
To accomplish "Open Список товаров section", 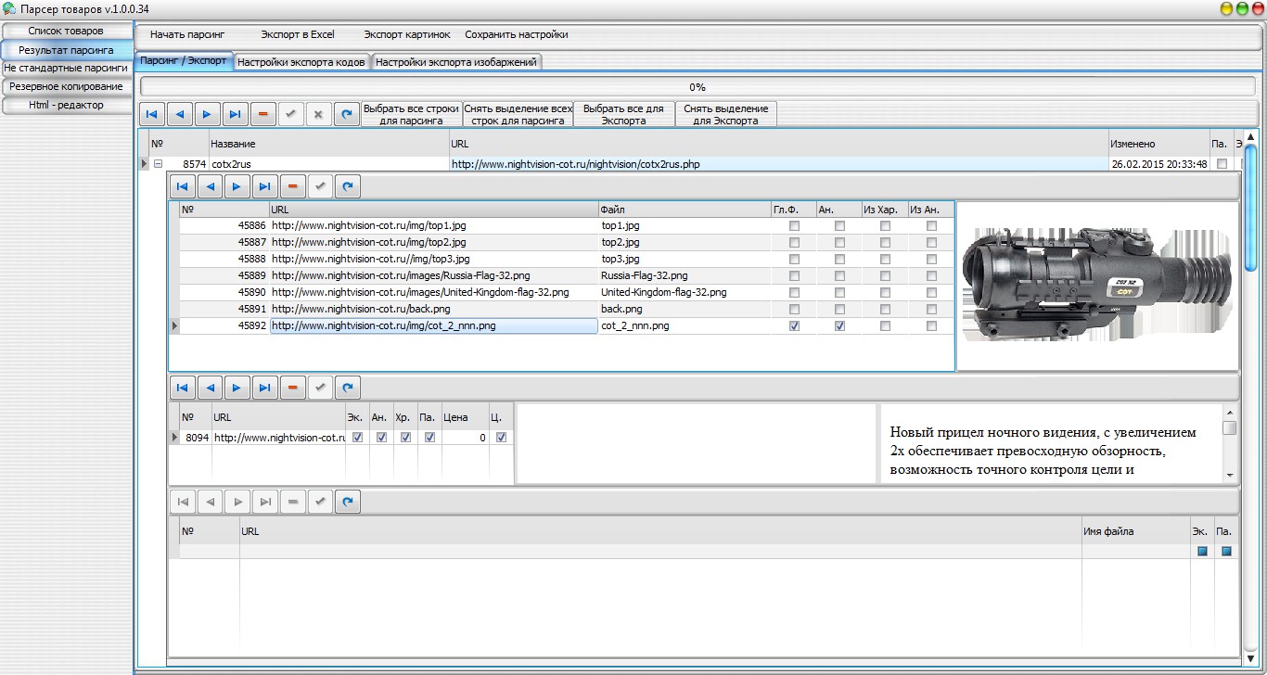I will 66,31.
